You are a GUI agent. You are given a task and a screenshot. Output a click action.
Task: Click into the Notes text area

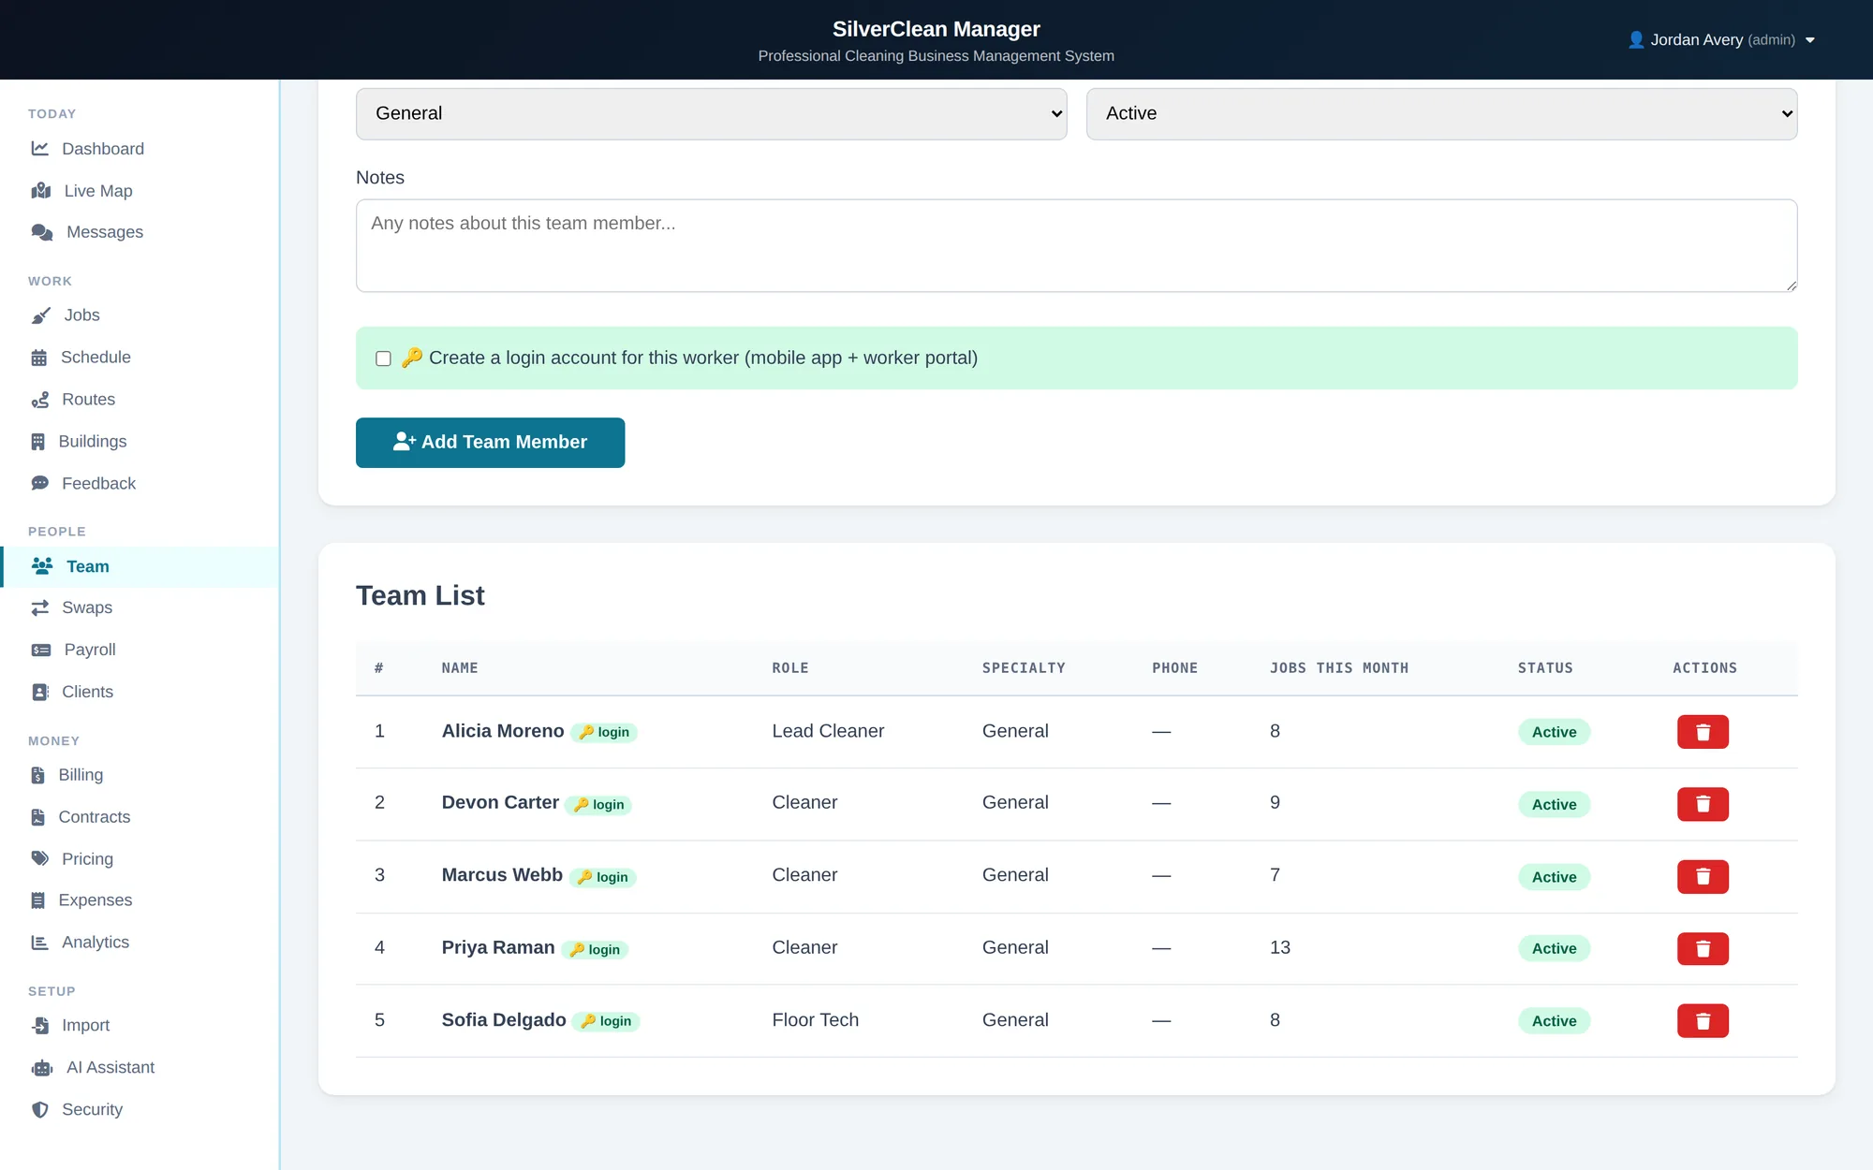point(1076,245)
